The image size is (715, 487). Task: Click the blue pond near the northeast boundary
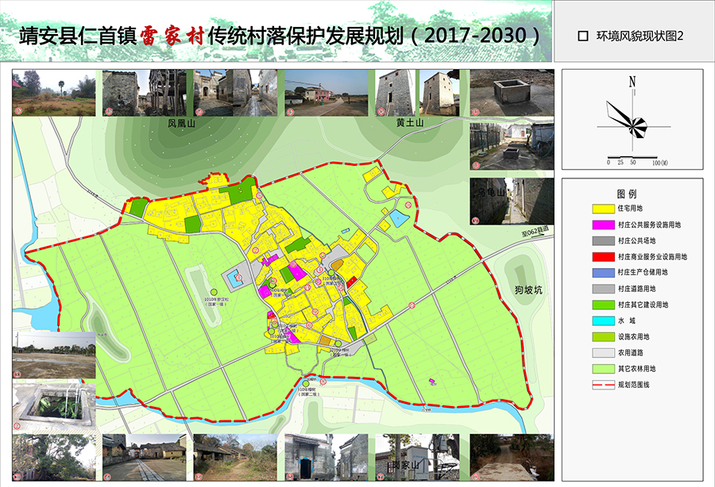pyautogui.click(x=399, y=219)
